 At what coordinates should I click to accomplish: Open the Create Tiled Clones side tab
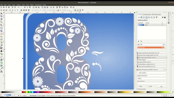(169, 18)
